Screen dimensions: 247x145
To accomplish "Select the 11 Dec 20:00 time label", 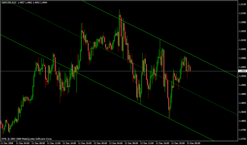I will click(x=85, y=143).
